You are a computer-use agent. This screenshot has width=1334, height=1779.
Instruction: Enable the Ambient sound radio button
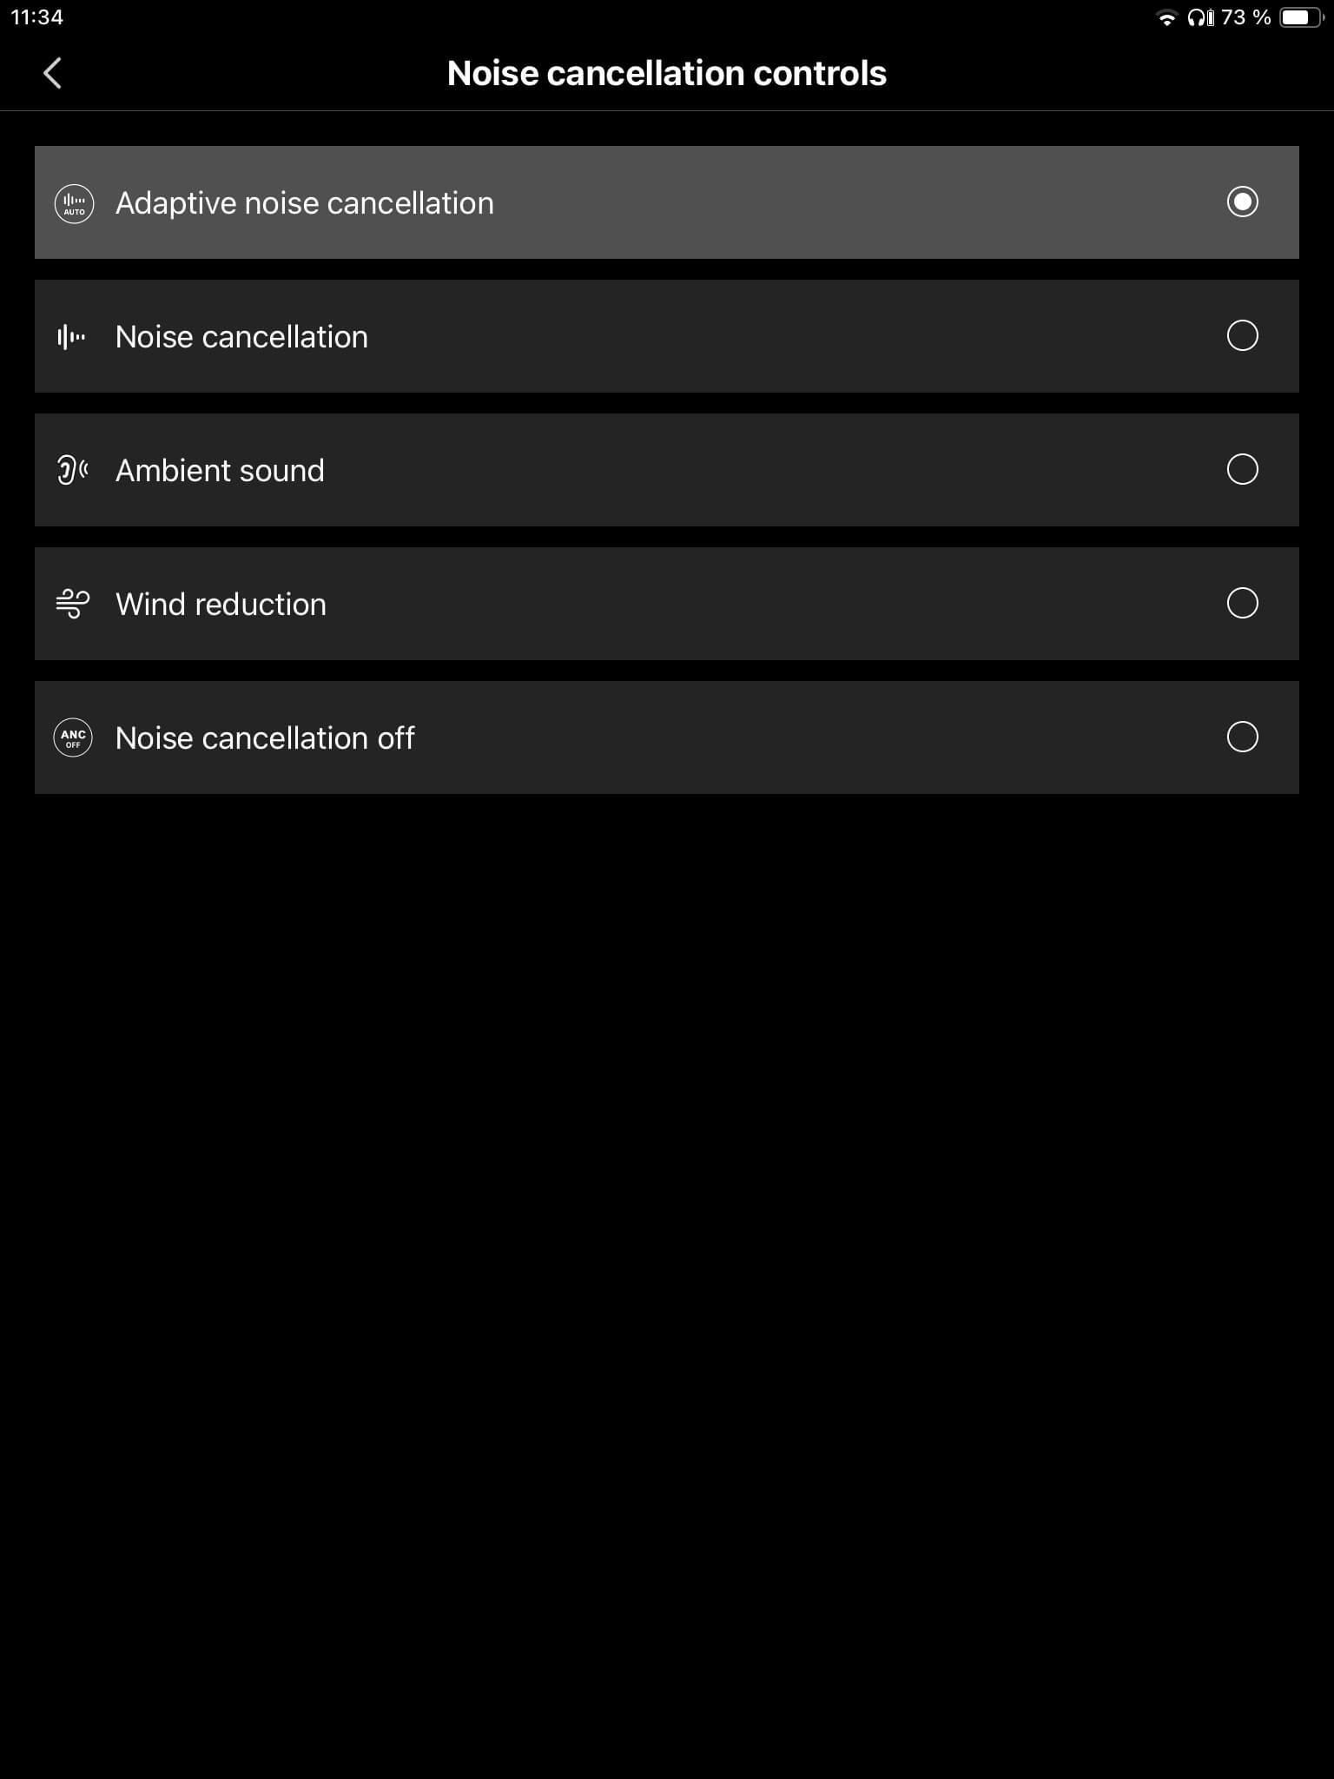[x=1242, y=469]
